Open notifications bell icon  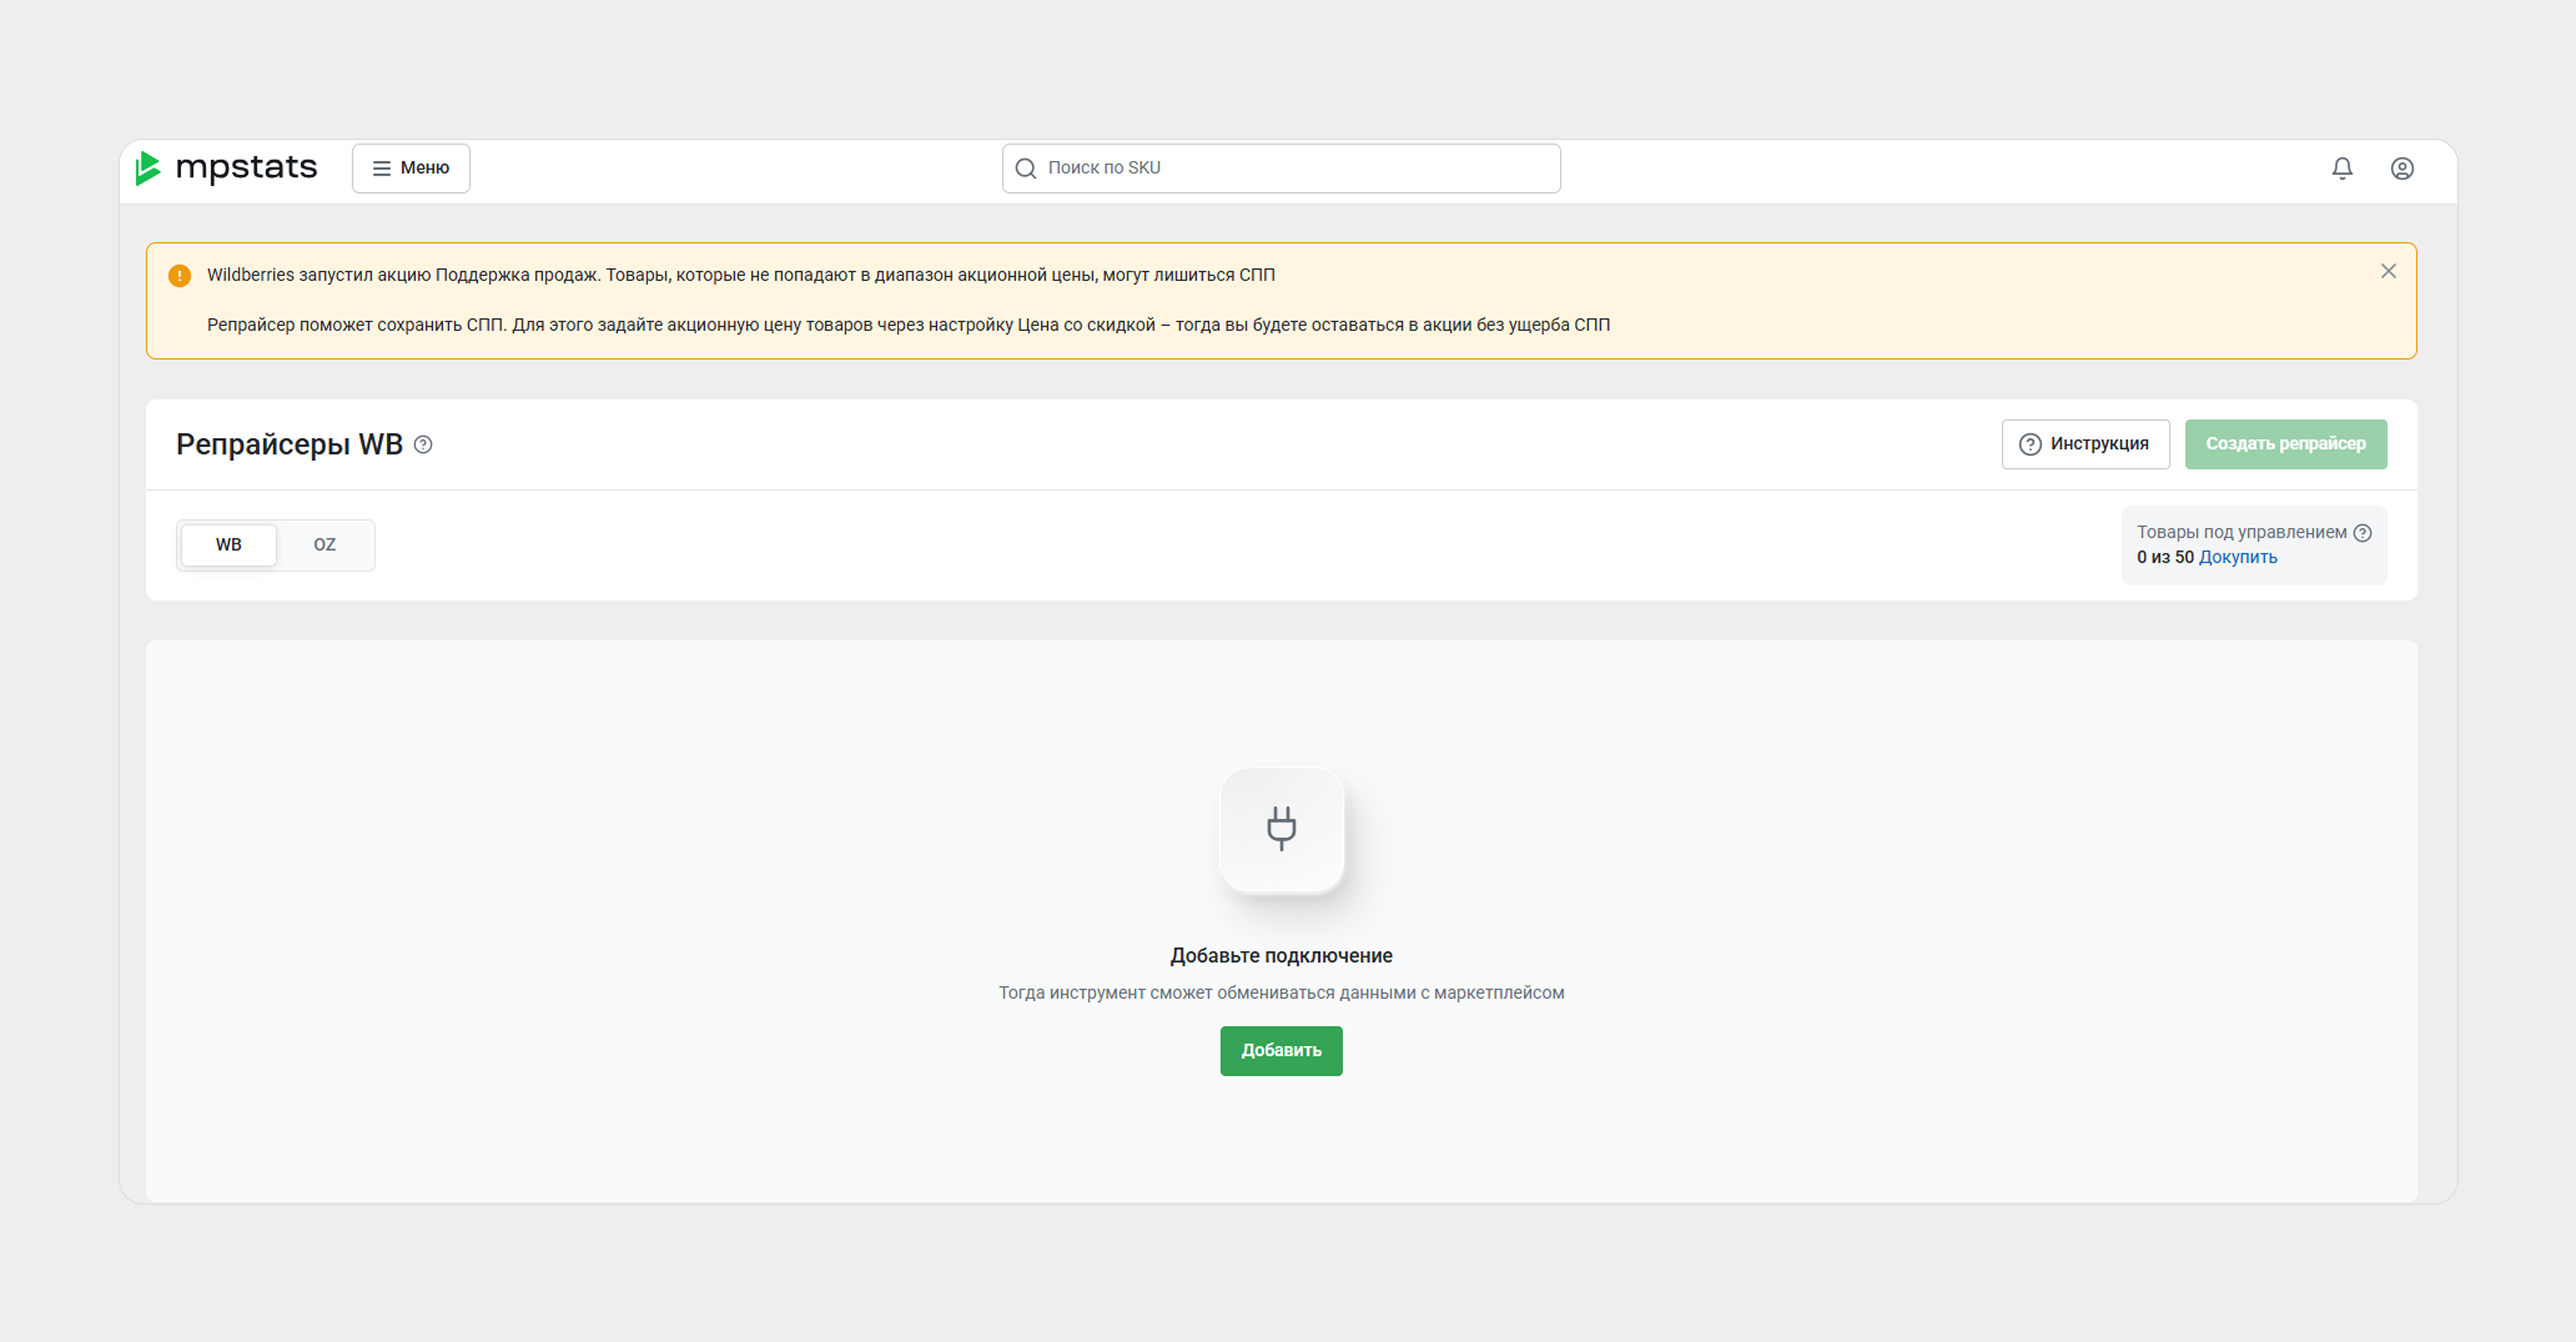[2342, 168]
